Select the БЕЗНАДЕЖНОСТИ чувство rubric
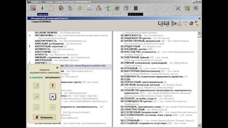This screenshot has width=228, height=128. [136, 38]
